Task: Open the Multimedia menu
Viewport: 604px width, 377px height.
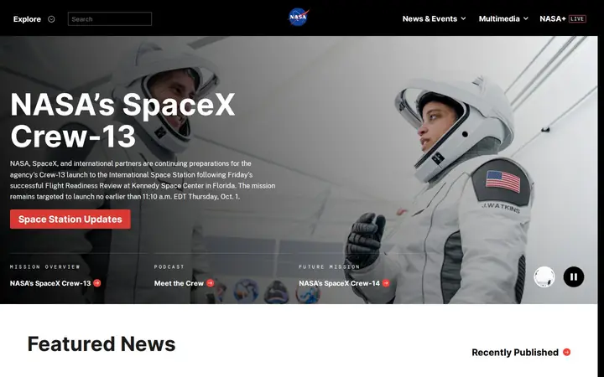Action: pos(499,18)
